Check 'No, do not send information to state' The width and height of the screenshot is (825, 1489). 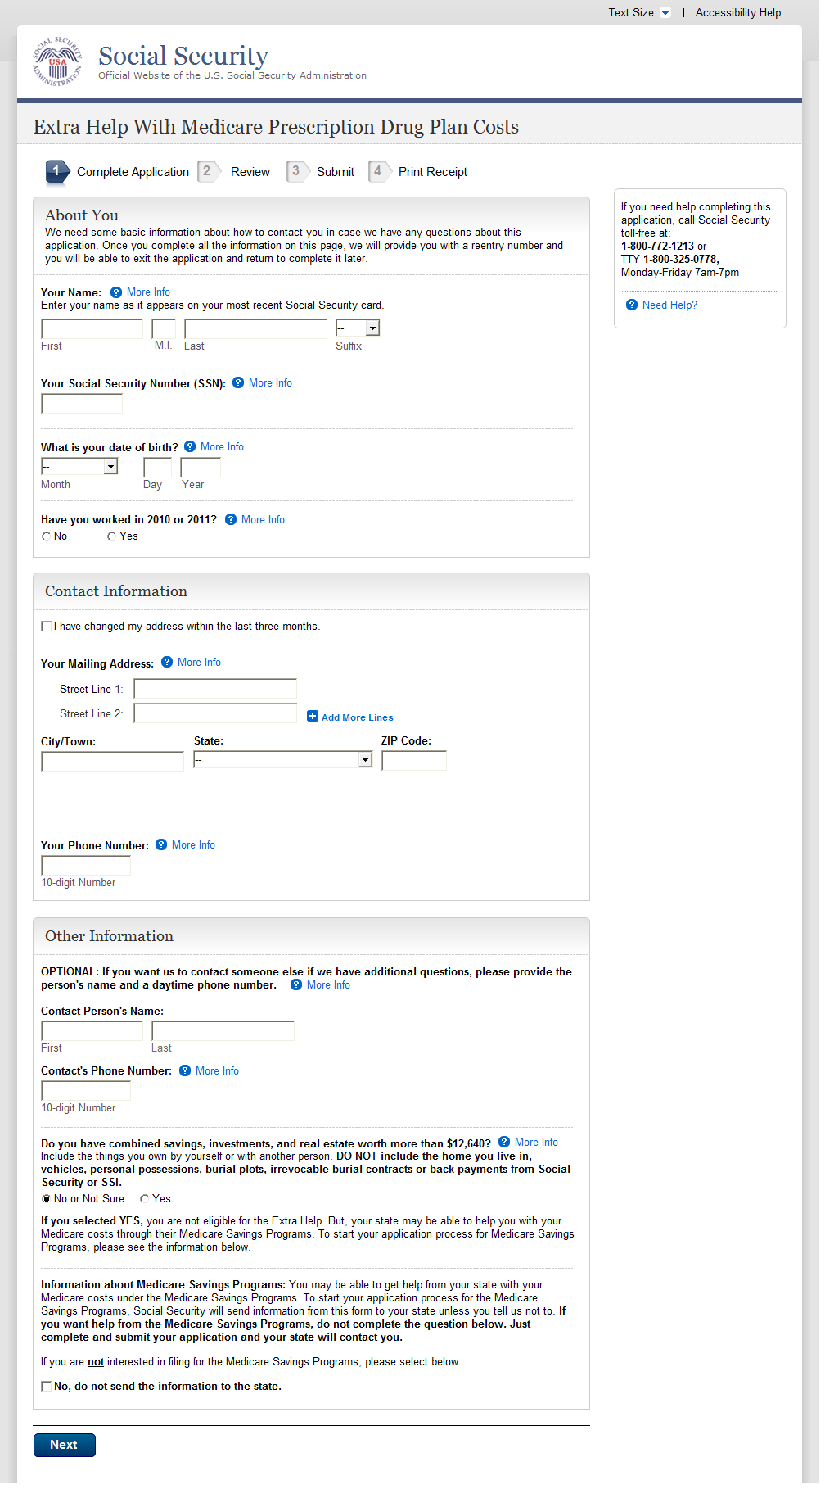(47, 1387)
